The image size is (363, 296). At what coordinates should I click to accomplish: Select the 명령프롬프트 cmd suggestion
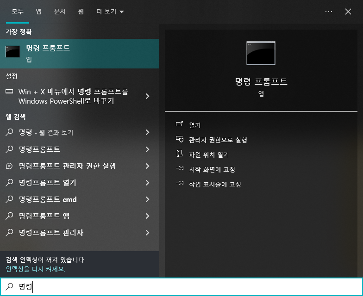pos(80,199)
